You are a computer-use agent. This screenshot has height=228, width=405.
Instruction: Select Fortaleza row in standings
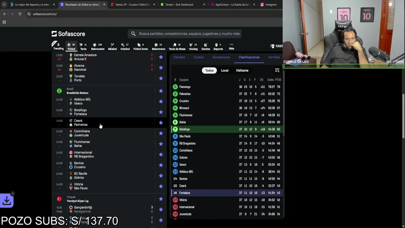(227, 193)
